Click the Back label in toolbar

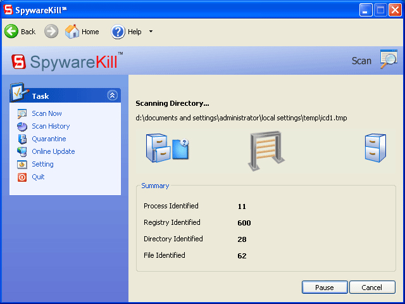click(28, 32)
